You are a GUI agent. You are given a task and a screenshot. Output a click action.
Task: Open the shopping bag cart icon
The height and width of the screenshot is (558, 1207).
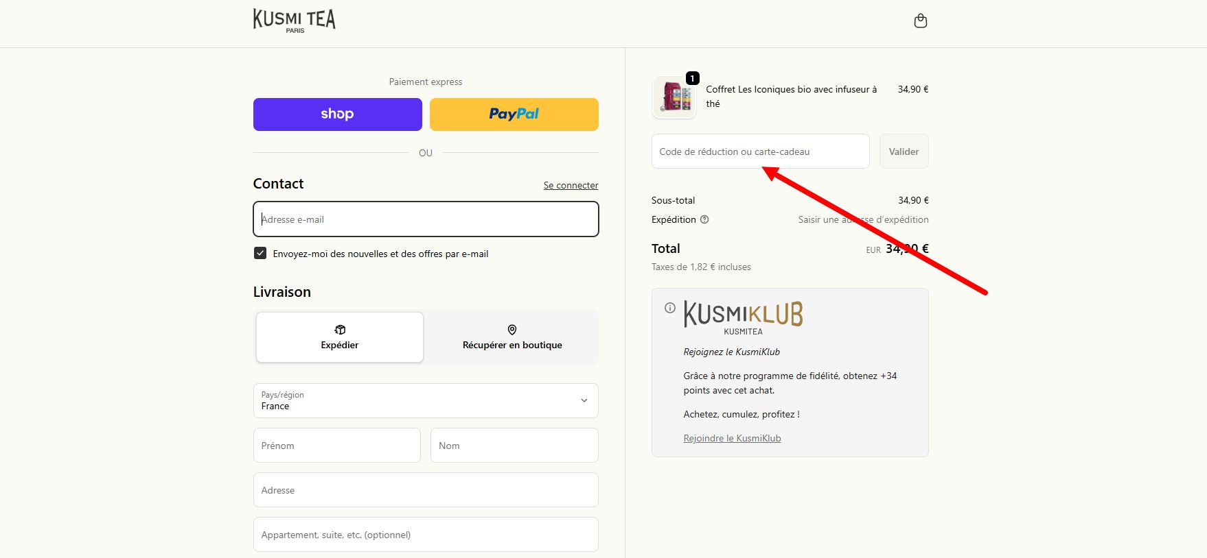pos(921,21)
